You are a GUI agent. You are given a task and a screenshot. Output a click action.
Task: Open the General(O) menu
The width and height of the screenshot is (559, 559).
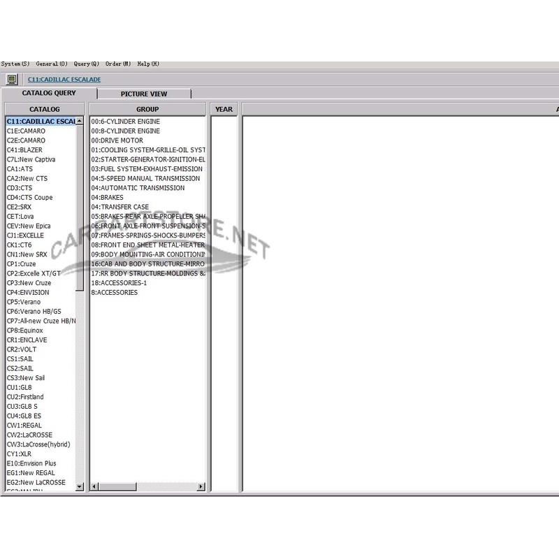pyautogui.click(x=52, y=64)
